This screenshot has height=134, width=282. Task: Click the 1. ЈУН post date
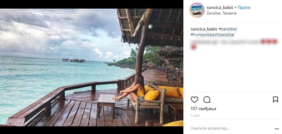pyautogui.click(x=195, y=116)
